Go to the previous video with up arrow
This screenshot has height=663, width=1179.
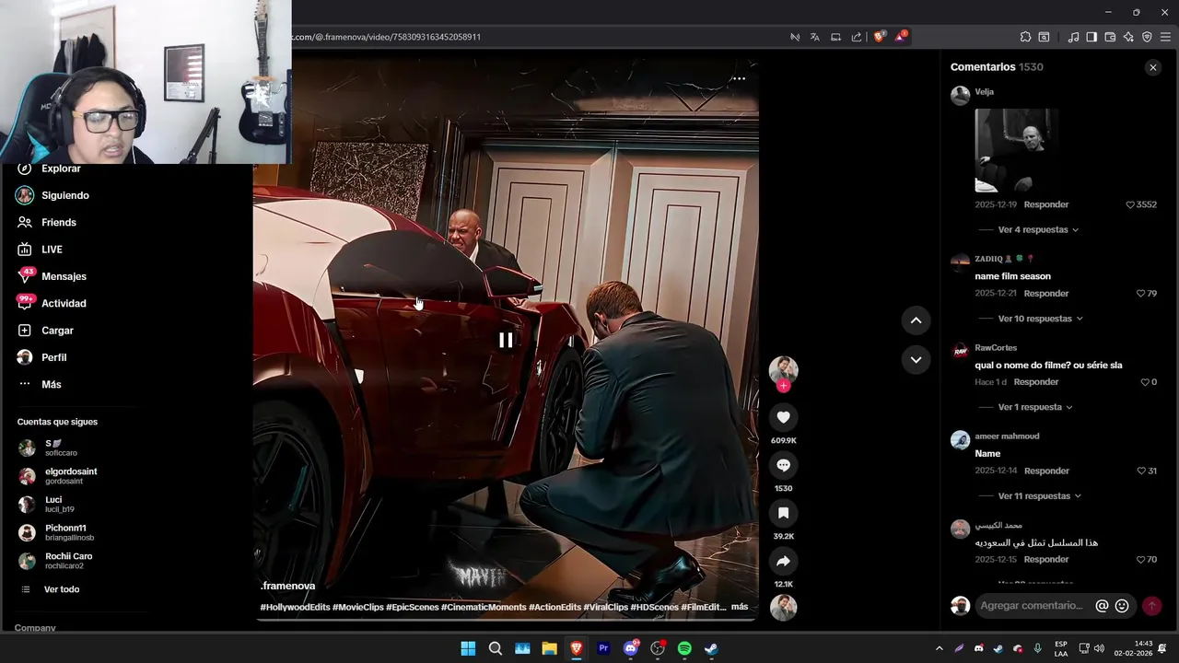coord(916,320)
